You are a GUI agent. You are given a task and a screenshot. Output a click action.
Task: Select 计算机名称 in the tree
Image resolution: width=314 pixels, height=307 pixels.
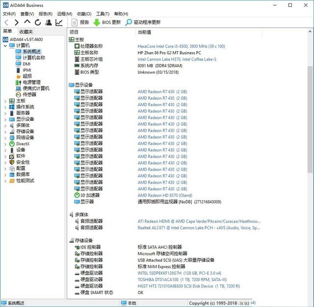tap(34, 58)
